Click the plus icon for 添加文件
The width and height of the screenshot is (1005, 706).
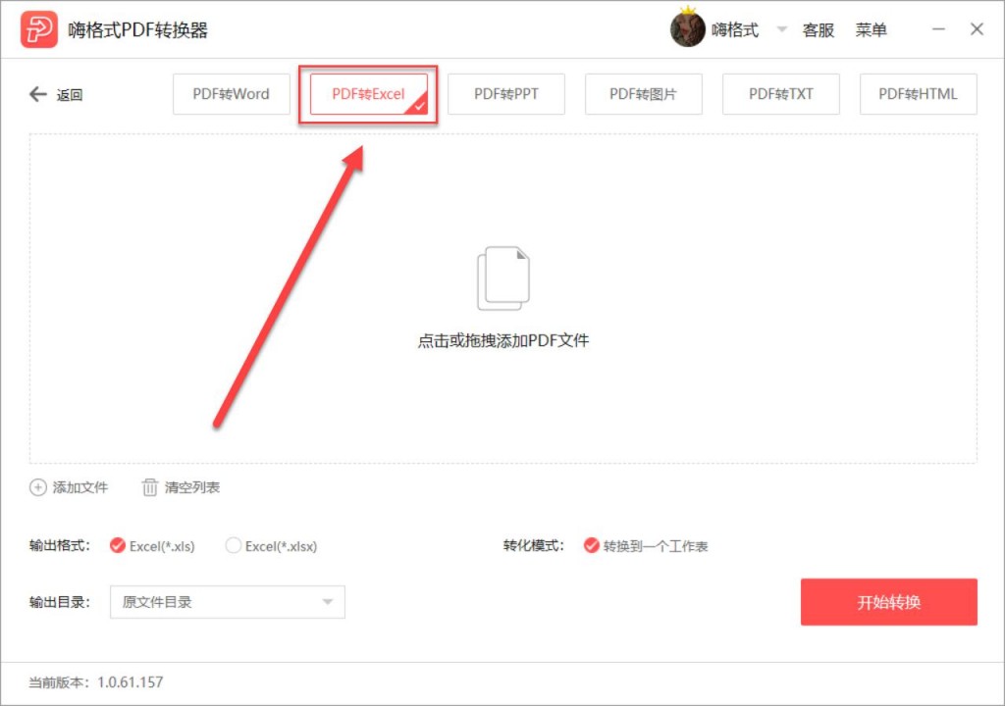point(38,487)
